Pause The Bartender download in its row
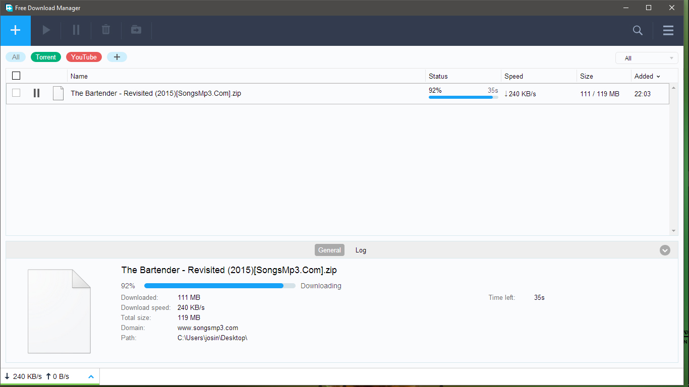The height and width of the screenshot is (387, 689). click(x=36, y=93)
